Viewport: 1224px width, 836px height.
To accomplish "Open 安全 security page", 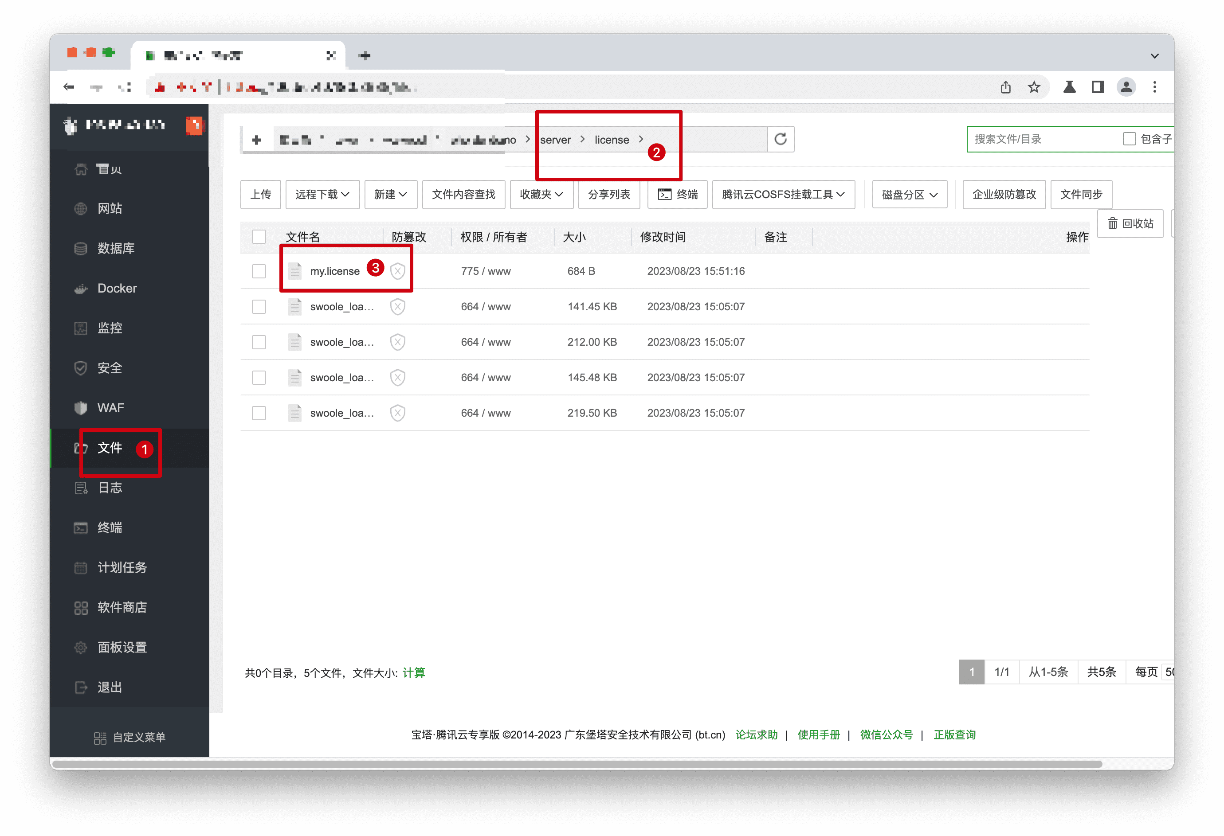I will pyautogui.click(x=110, y=368).
